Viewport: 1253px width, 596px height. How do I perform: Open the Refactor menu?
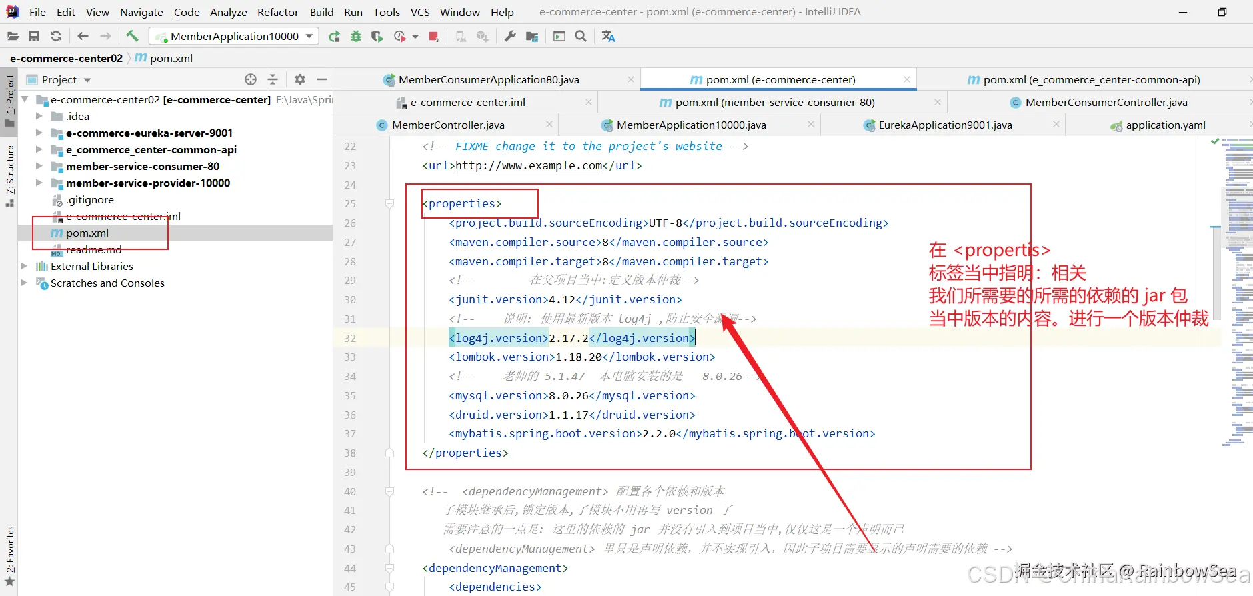click(x=277, y=12)
